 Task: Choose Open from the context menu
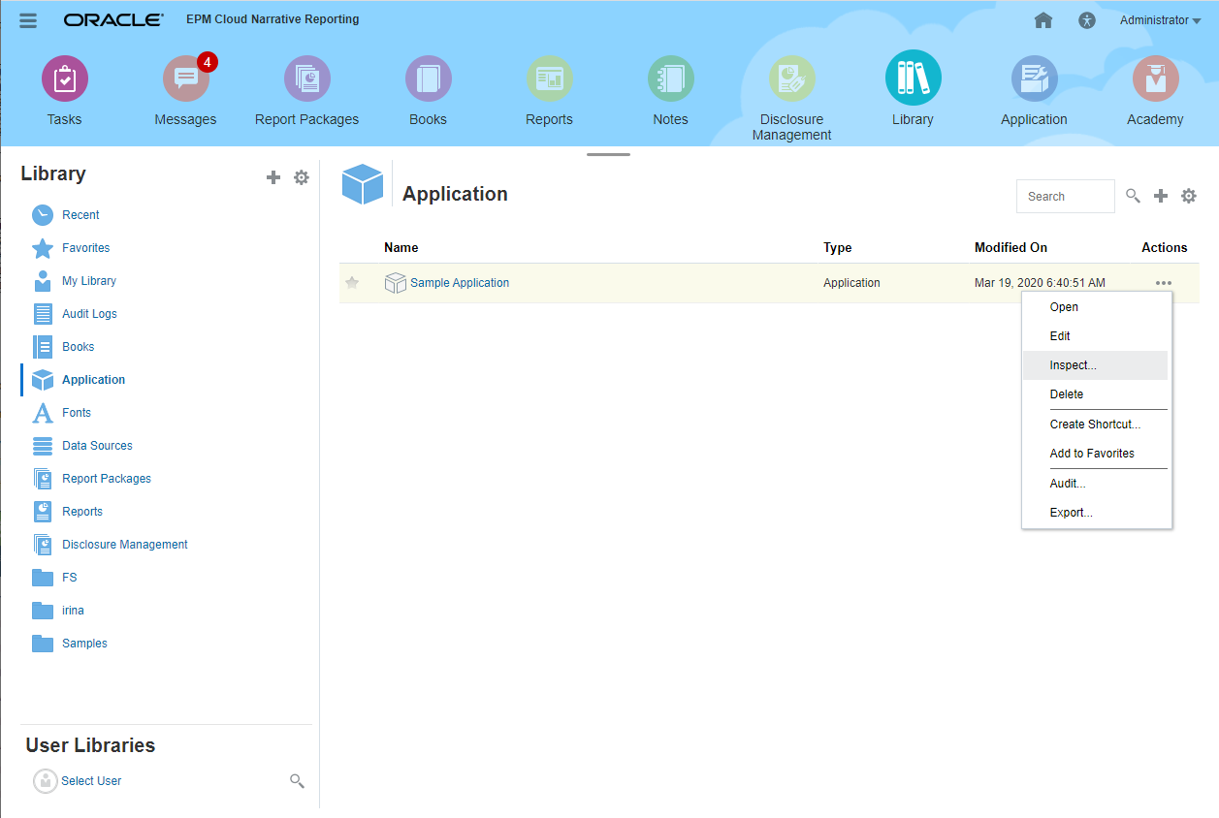(x=1095, y=307)
